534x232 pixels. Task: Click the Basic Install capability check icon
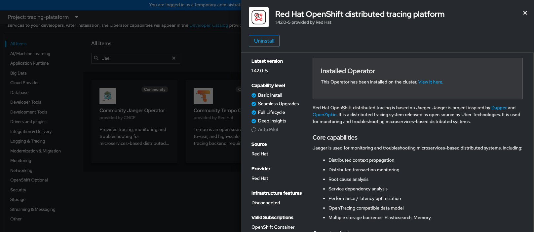tap(254, 95)
